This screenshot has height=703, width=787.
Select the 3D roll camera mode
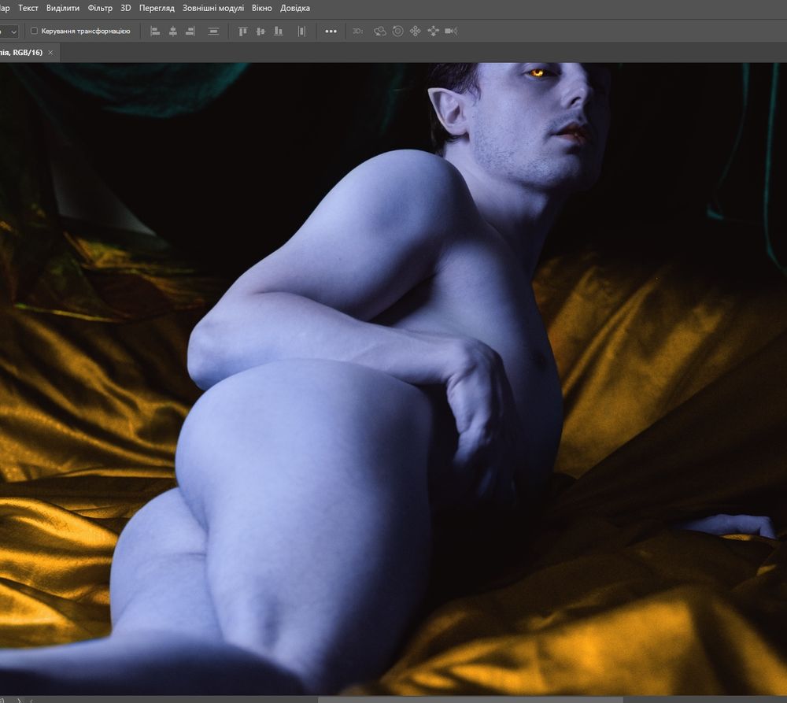pos(397,31)
